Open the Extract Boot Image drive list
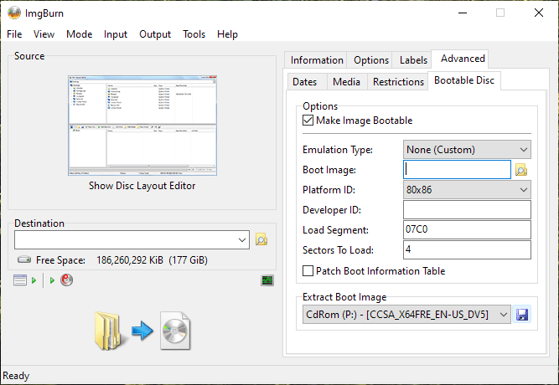The width and height of the screenshot is (559, 385). coord(406,314)
